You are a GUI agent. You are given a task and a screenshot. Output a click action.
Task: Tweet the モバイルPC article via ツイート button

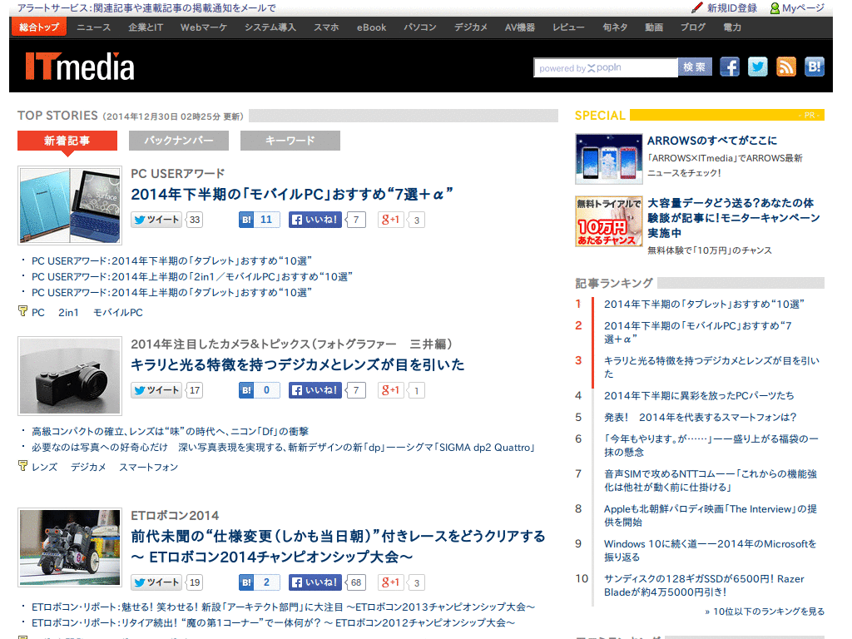click(x=156, y=220)
